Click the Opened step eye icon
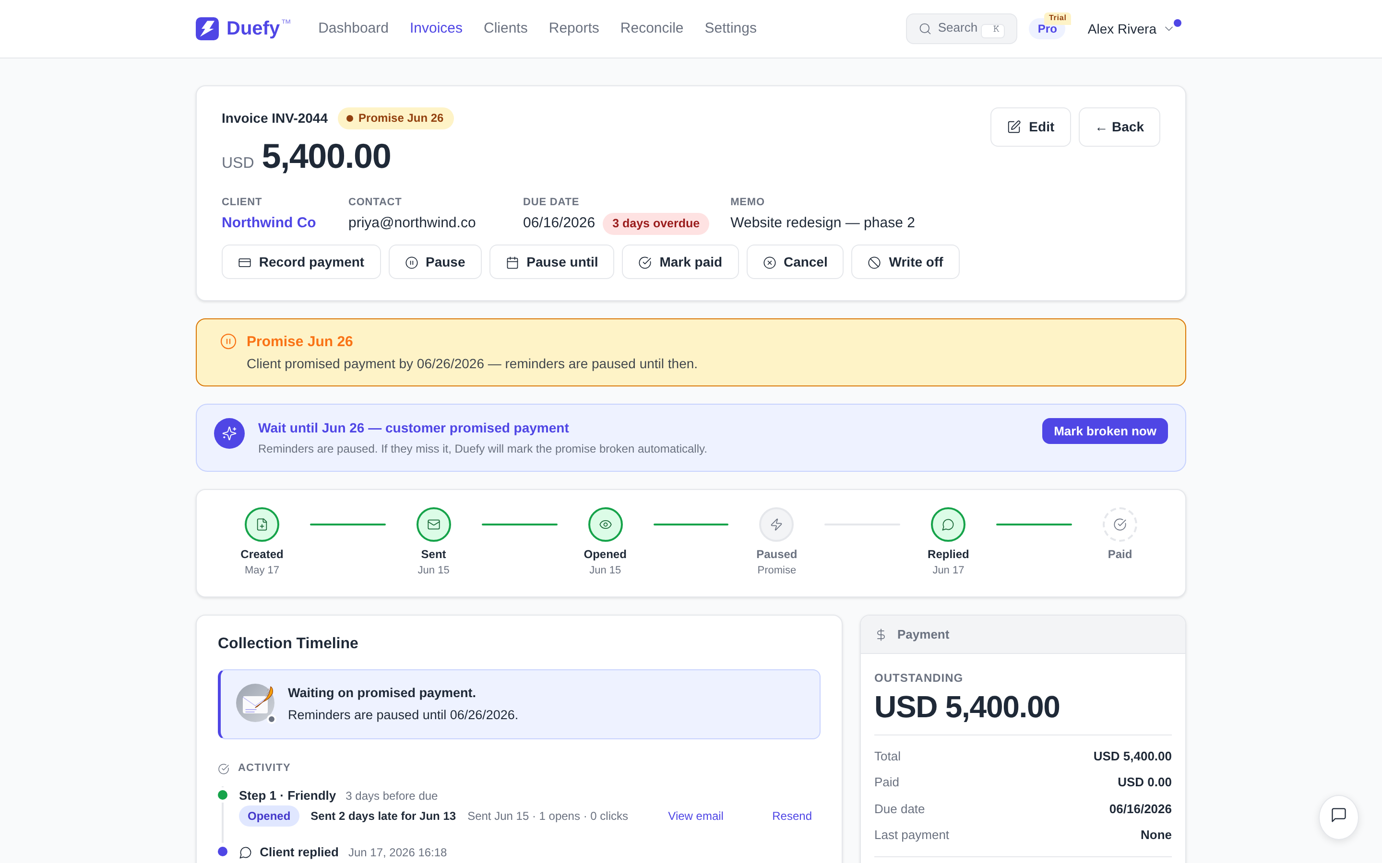 pyautogui.click(x=605, y=525)
